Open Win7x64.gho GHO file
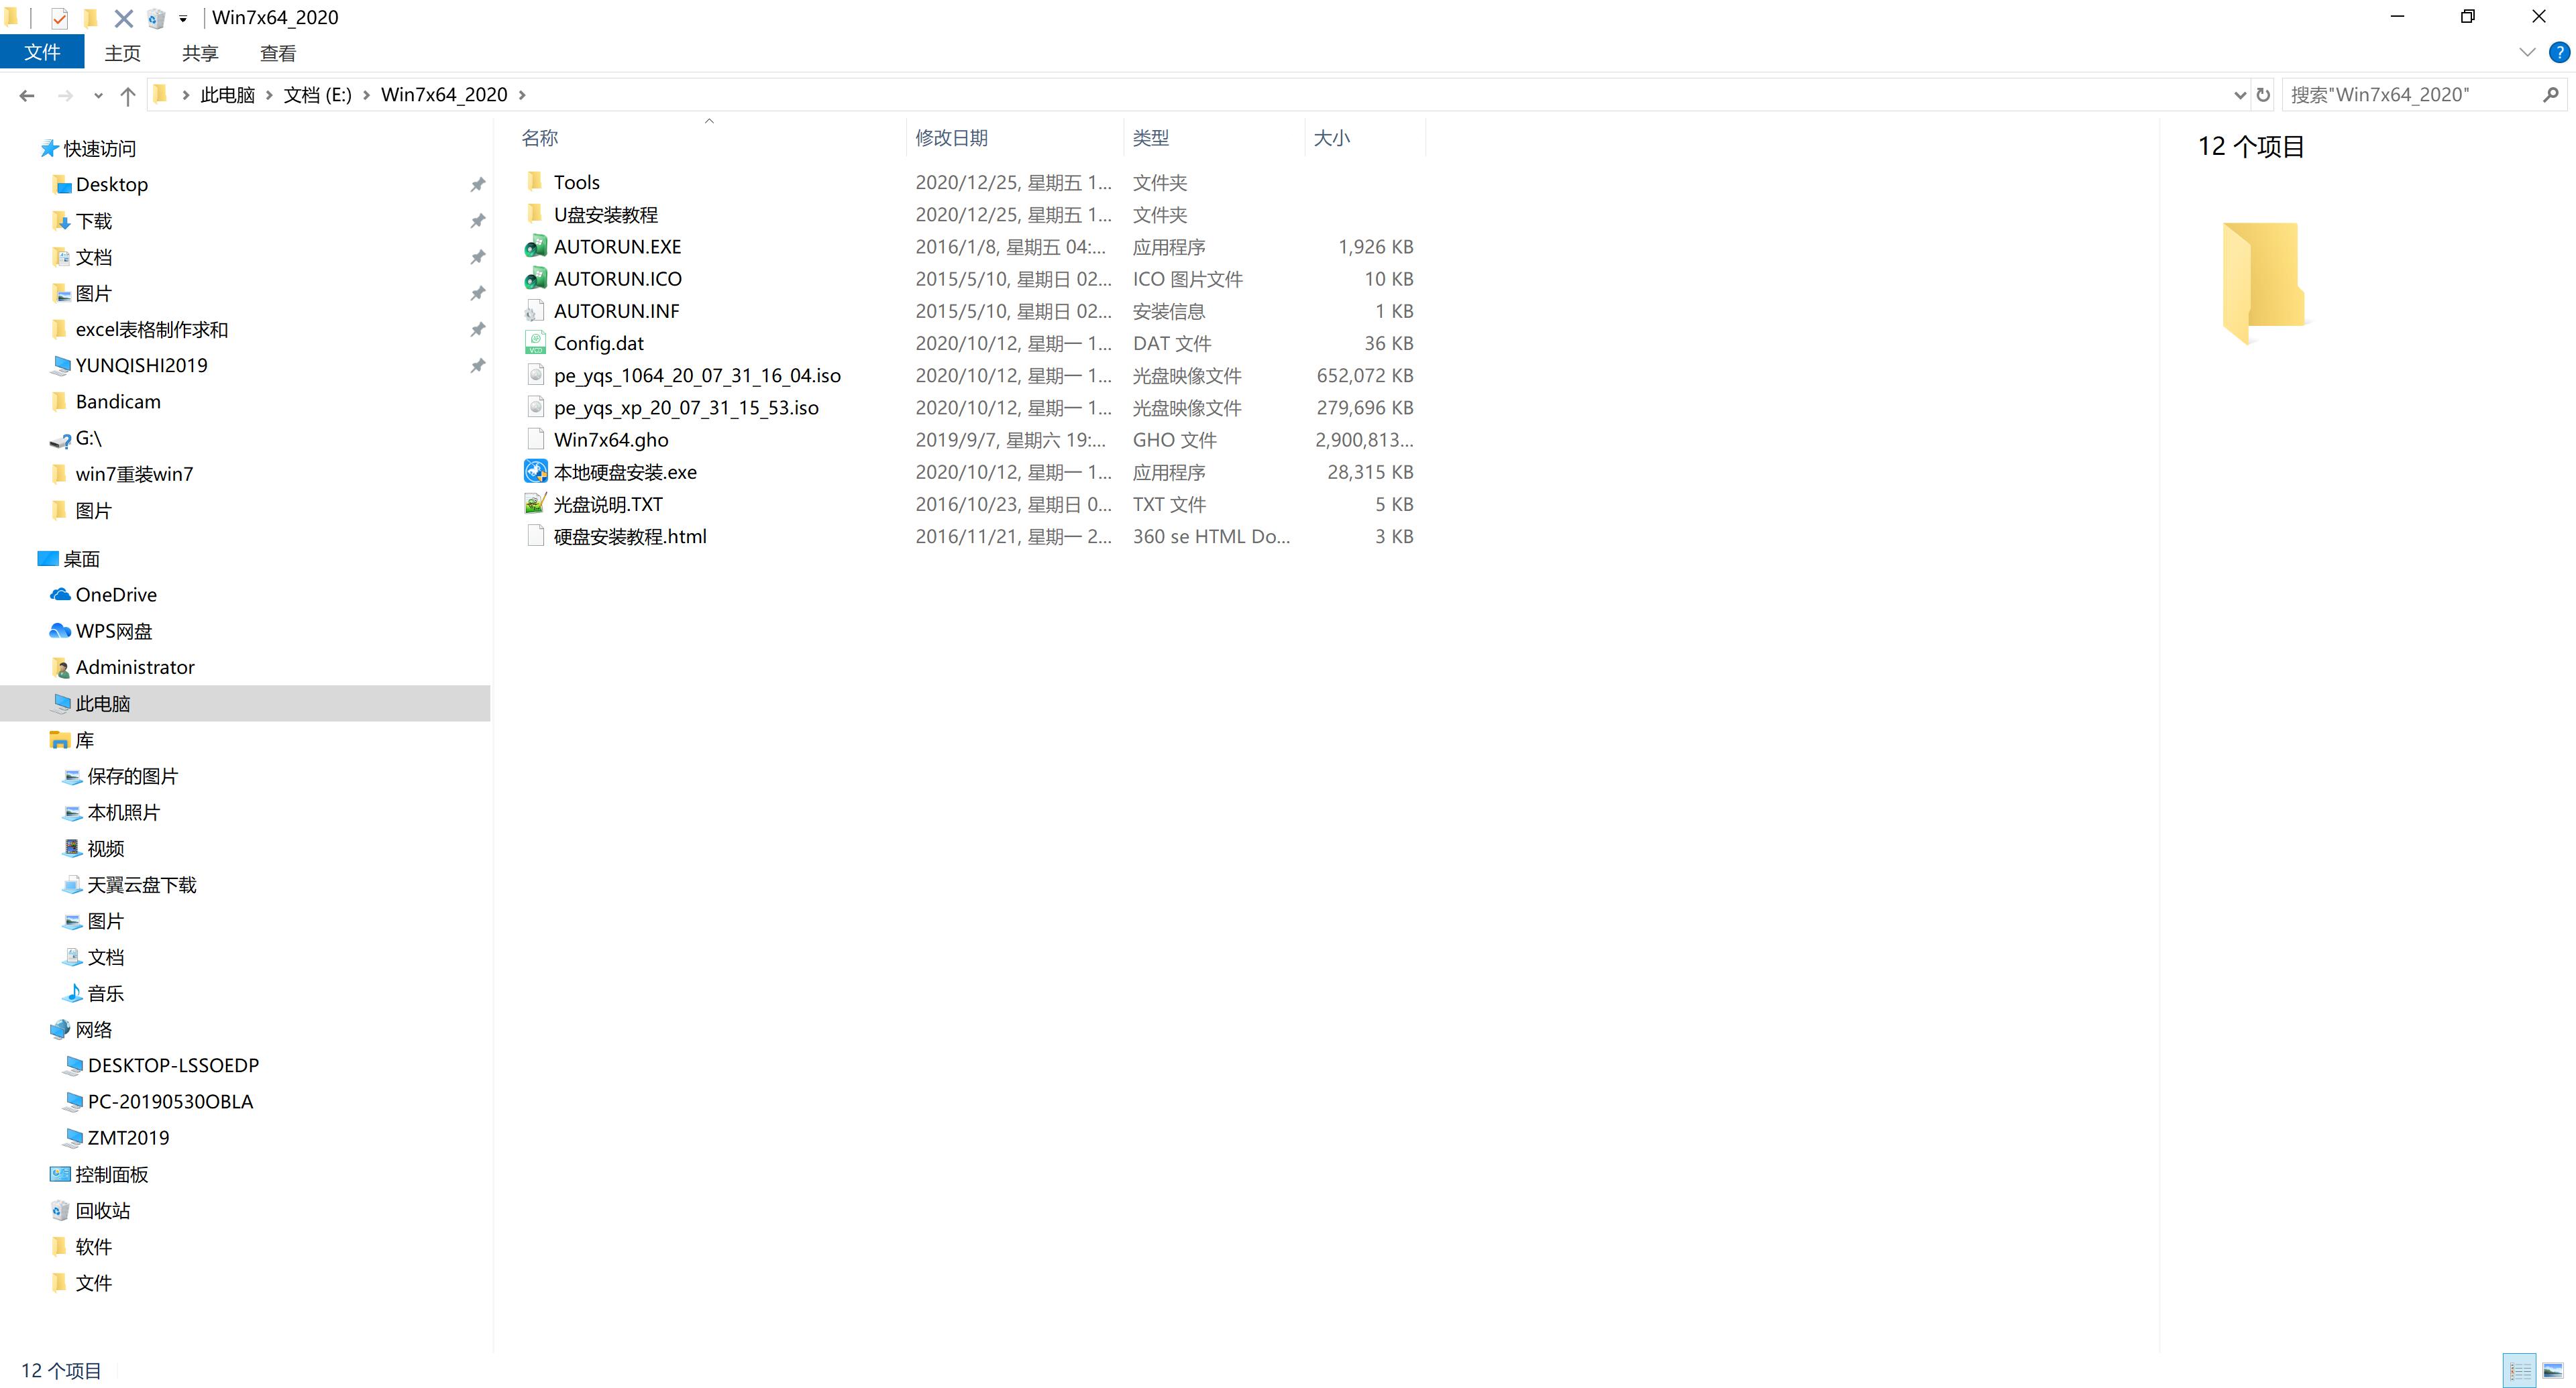 (x=610, y=438)
